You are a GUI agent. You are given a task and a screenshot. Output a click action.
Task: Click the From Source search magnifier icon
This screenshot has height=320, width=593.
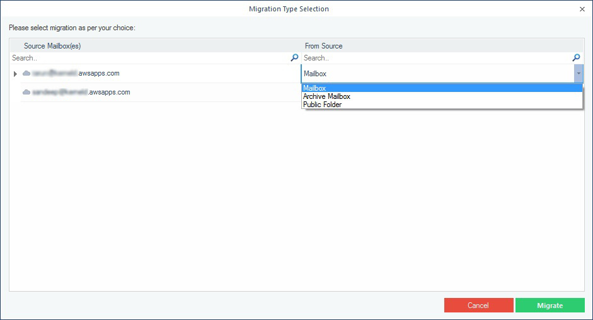click(x=576, y=58)
